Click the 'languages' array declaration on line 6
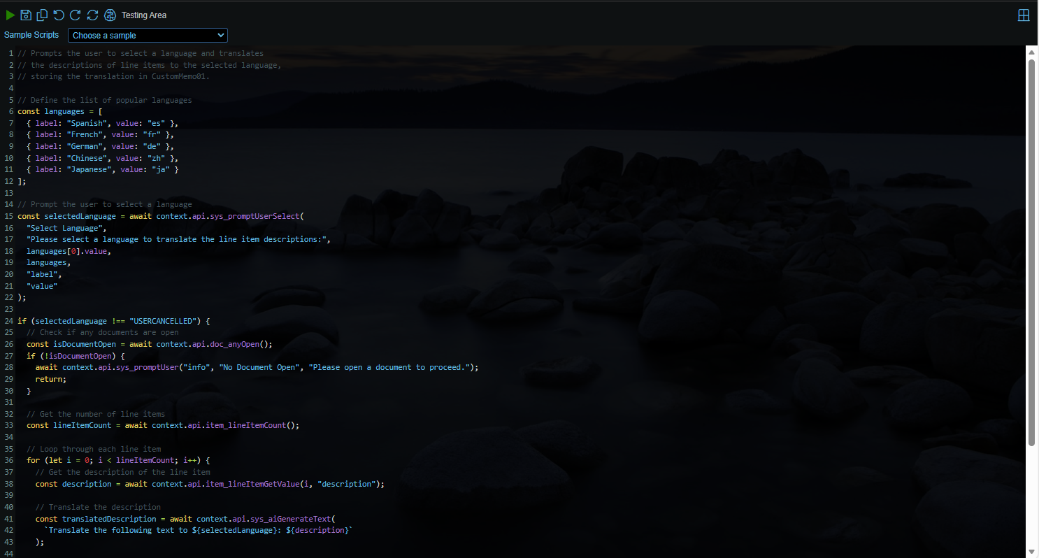Viewport: 1039px width, 558px height. click(x=64, y=110)
